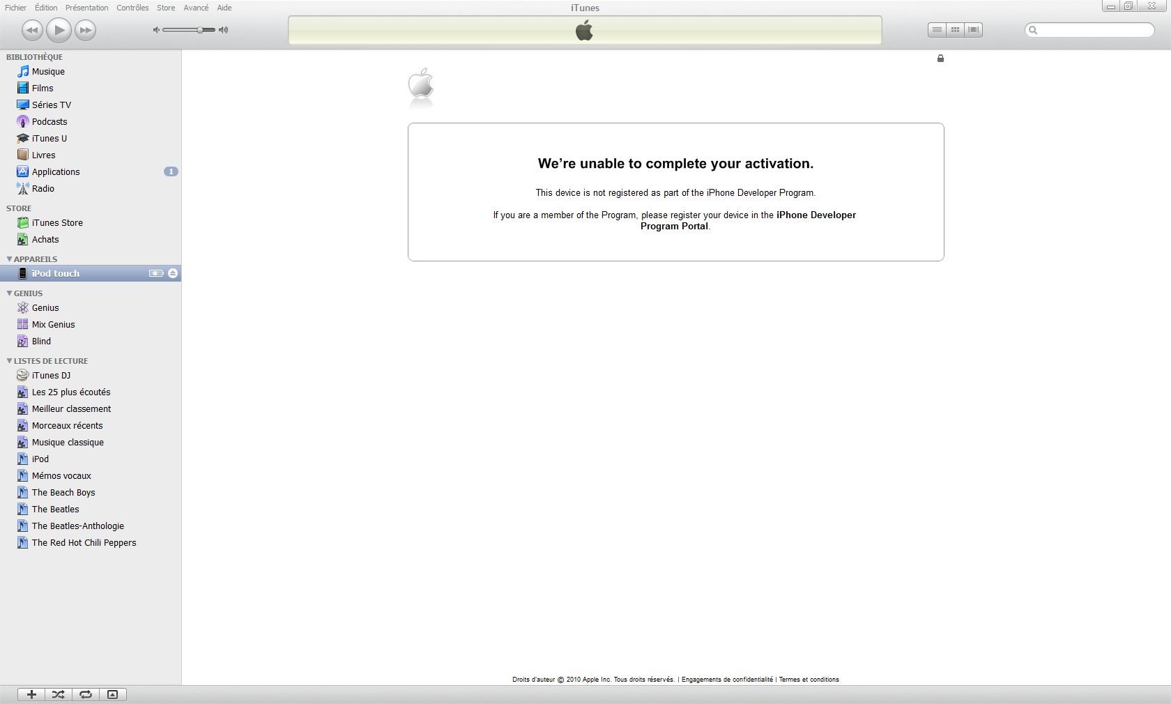Toggle shuffle playback
Image resolution: width=1171 pixels, height=704 pixels.
pyautogui.click(x=59, y=694)
